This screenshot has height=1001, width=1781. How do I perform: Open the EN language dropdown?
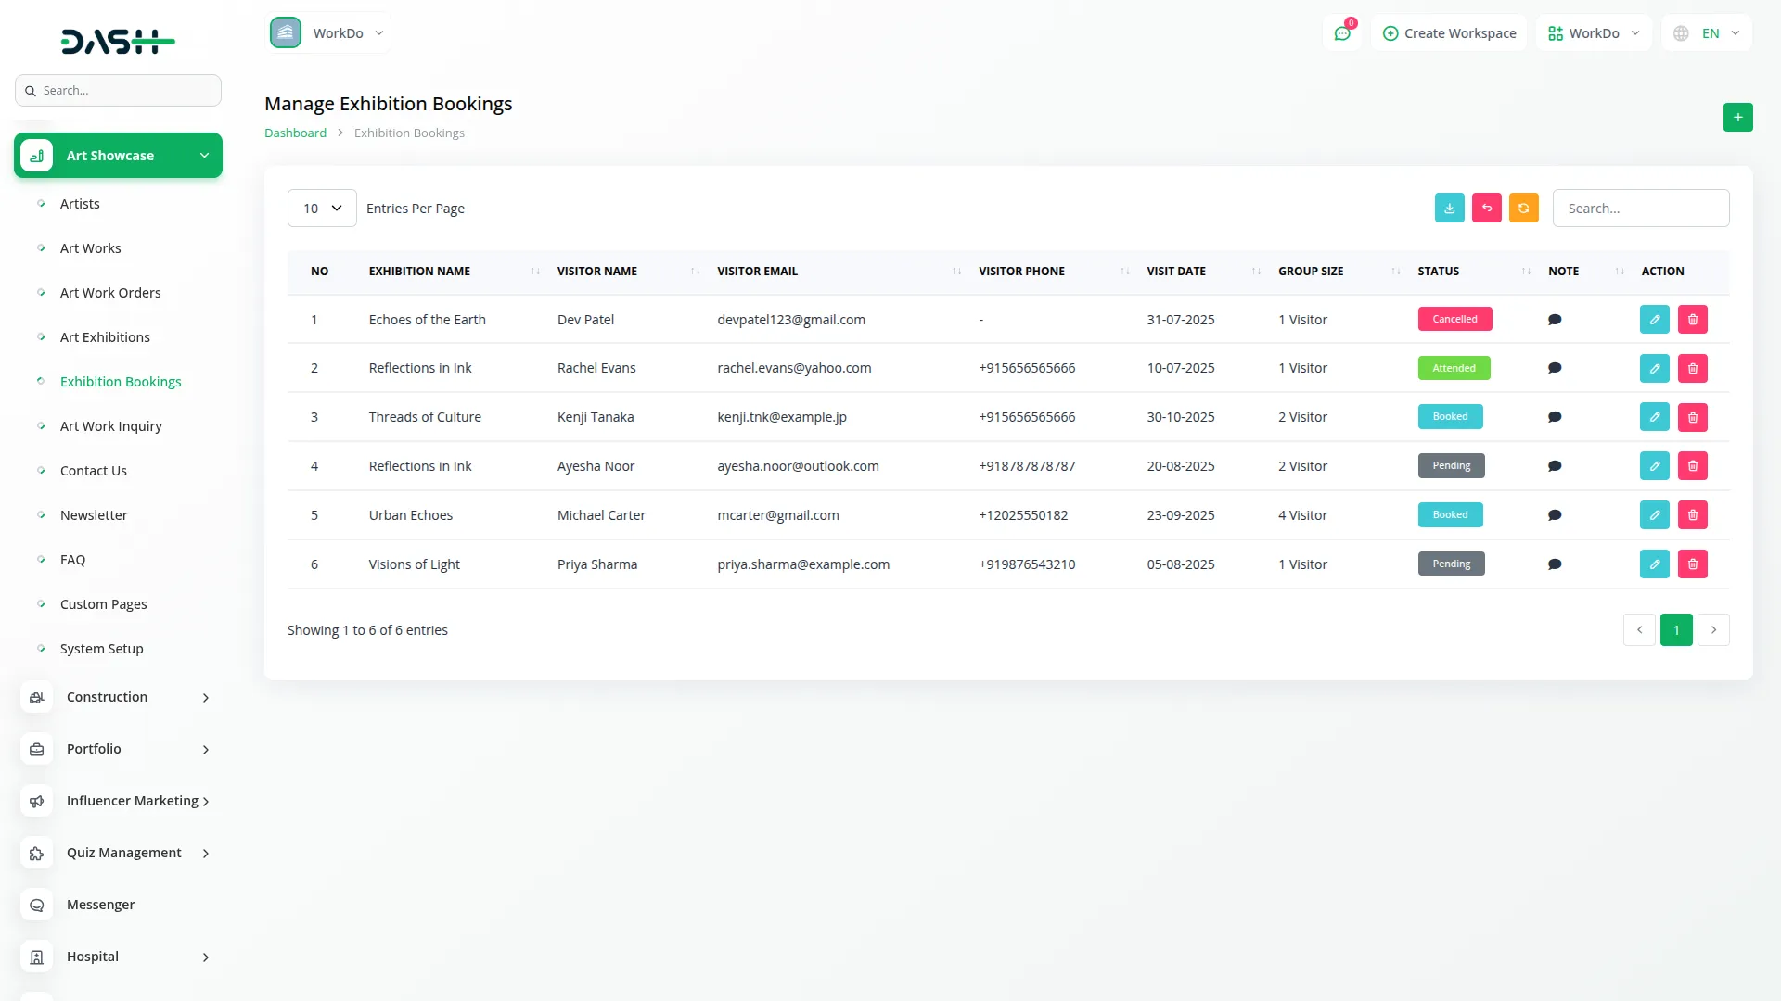(x=1710, y=33)
